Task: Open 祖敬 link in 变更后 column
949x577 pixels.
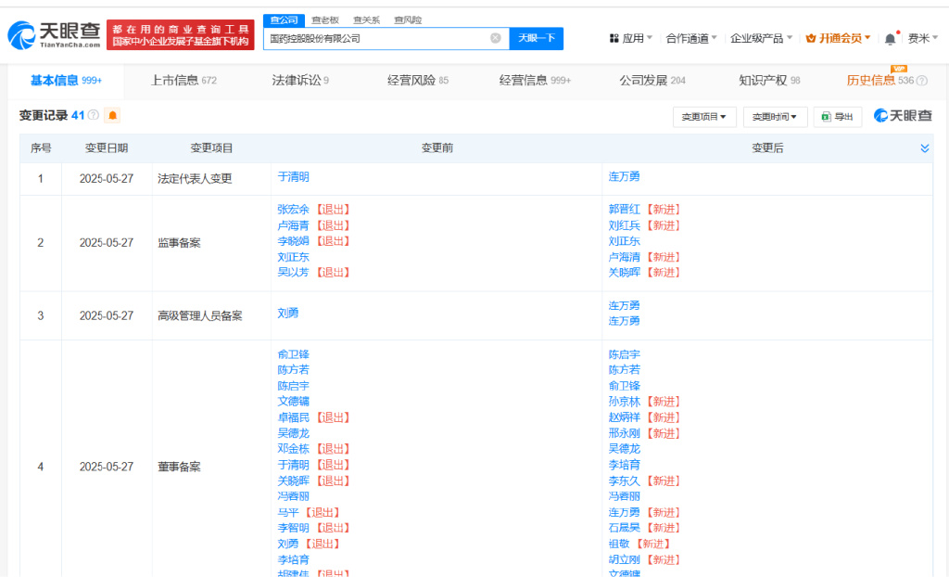Action: (x=619, y=544)
